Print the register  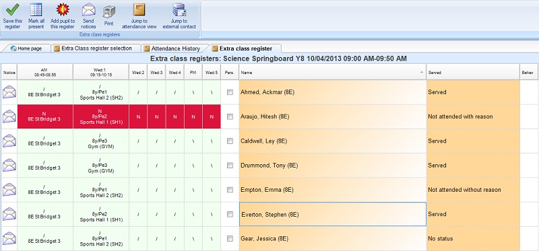click(109, 12)
